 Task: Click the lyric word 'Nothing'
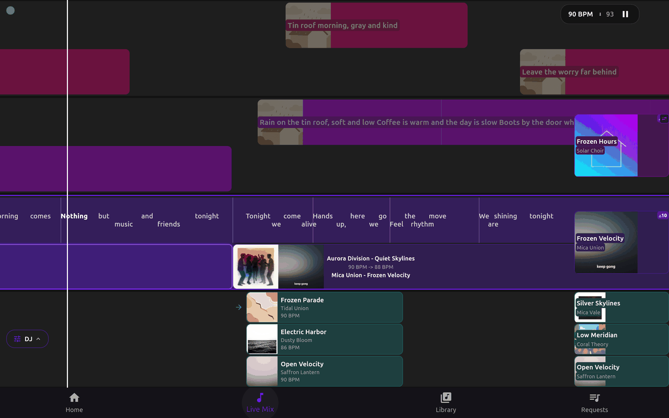(x=74, y=216)
